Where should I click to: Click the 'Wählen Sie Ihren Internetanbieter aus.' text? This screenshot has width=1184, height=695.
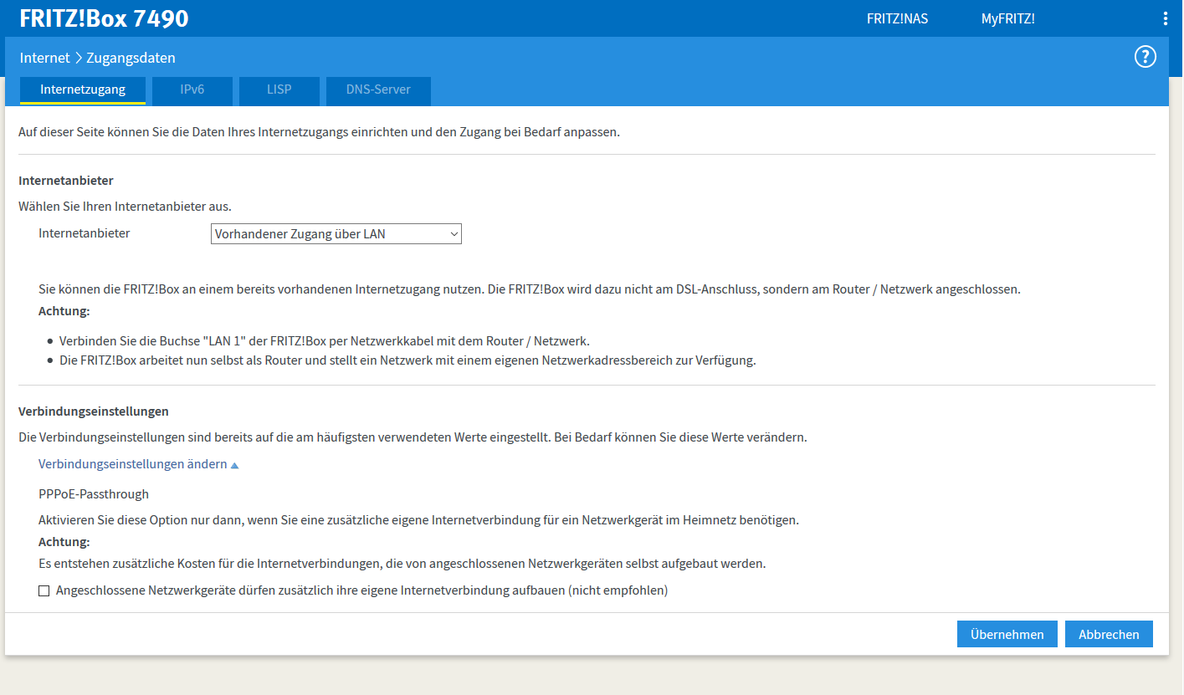click(125, 206)
